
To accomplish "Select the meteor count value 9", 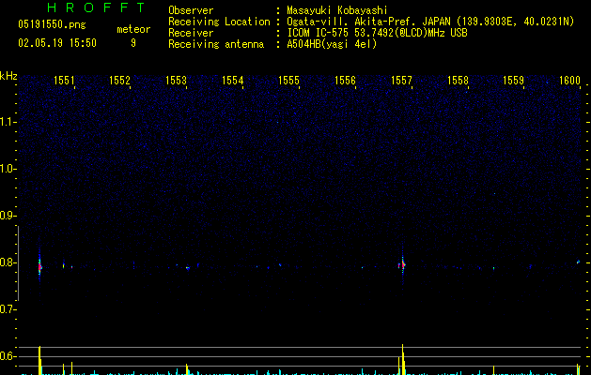I will coord(133,43).
